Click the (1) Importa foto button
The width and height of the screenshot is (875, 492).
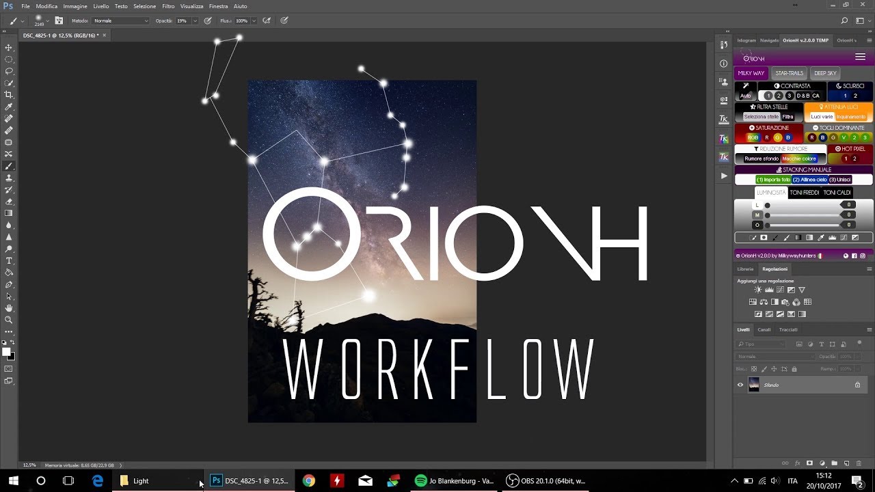pos(774,180)
